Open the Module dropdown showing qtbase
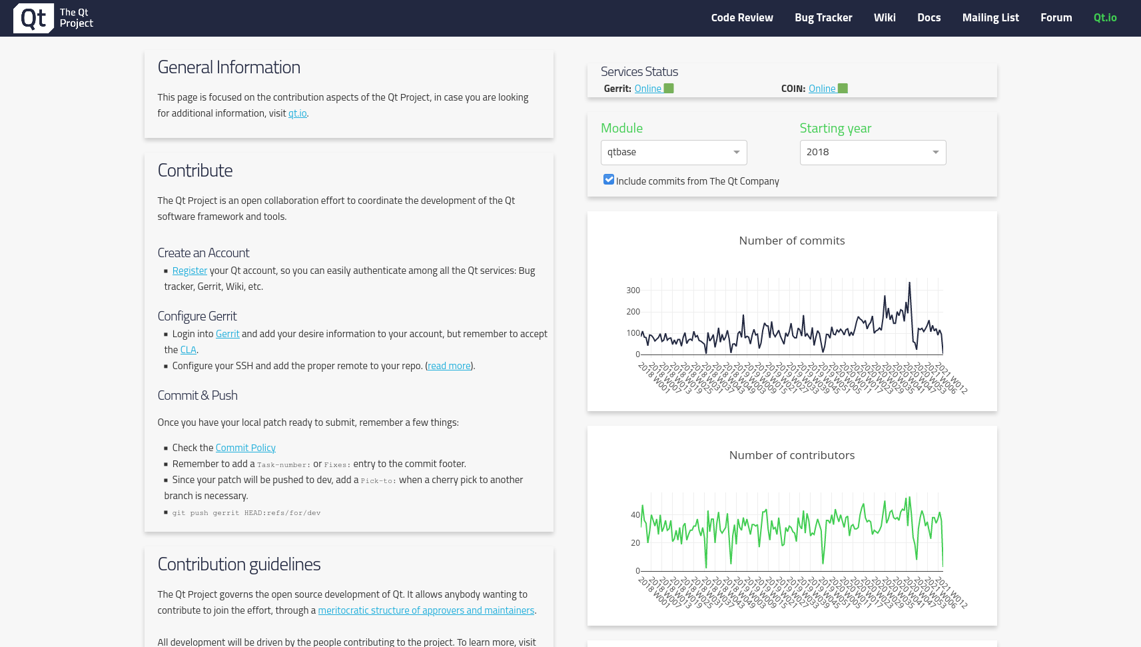This screenshot has height=647, width=1141. click(673, 152)
